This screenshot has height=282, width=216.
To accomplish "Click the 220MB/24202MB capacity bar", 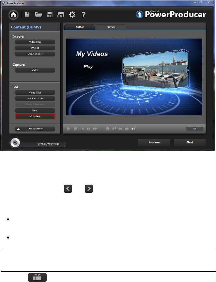I will (43, 144).
